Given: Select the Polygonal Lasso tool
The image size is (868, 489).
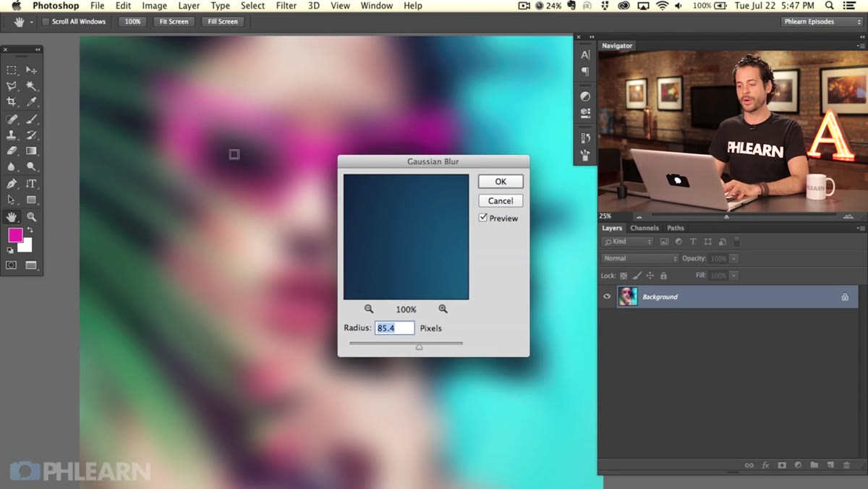Looking at the screenshot, I should [12, 86].
